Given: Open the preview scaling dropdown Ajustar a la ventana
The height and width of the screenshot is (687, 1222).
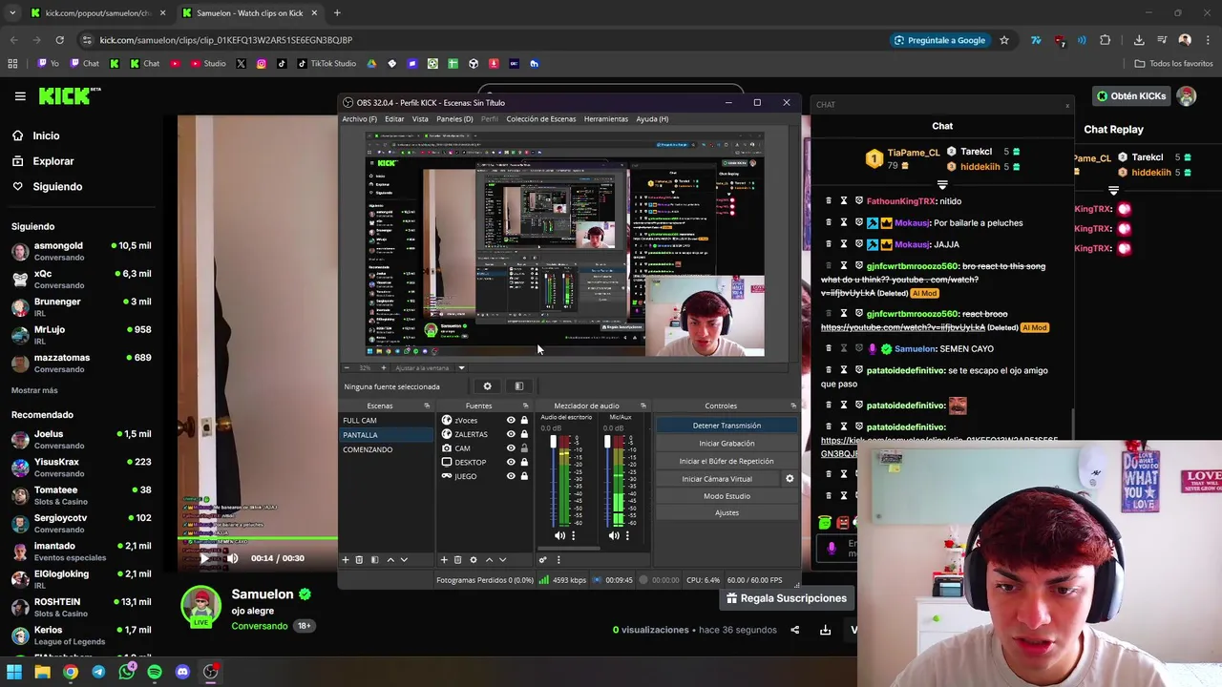Looking at the screenshot, I should click(431, 368).
